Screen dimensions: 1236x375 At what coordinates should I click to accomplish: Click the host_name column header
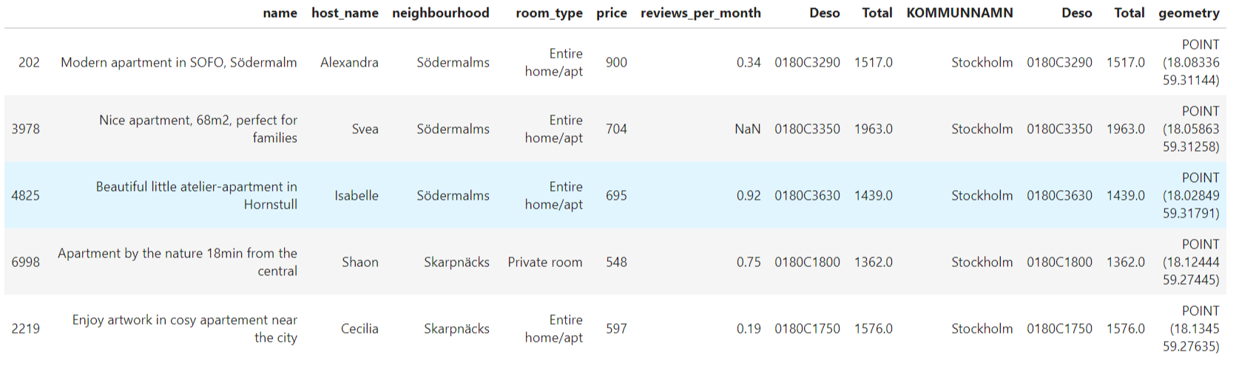pos(345,13)
